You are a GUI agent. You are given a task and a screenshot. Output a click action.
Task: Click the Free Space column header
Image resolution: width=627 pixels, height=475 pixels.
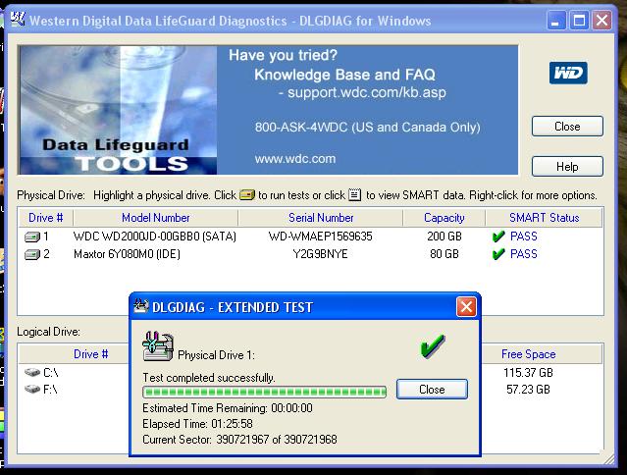click(528, 354)
